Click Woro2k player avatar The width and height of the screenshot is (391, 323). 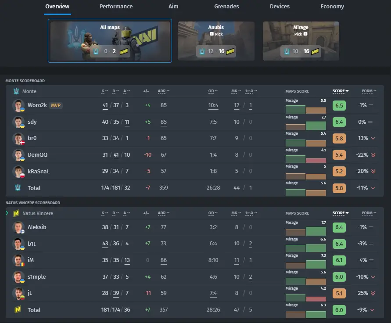[18, 105]
